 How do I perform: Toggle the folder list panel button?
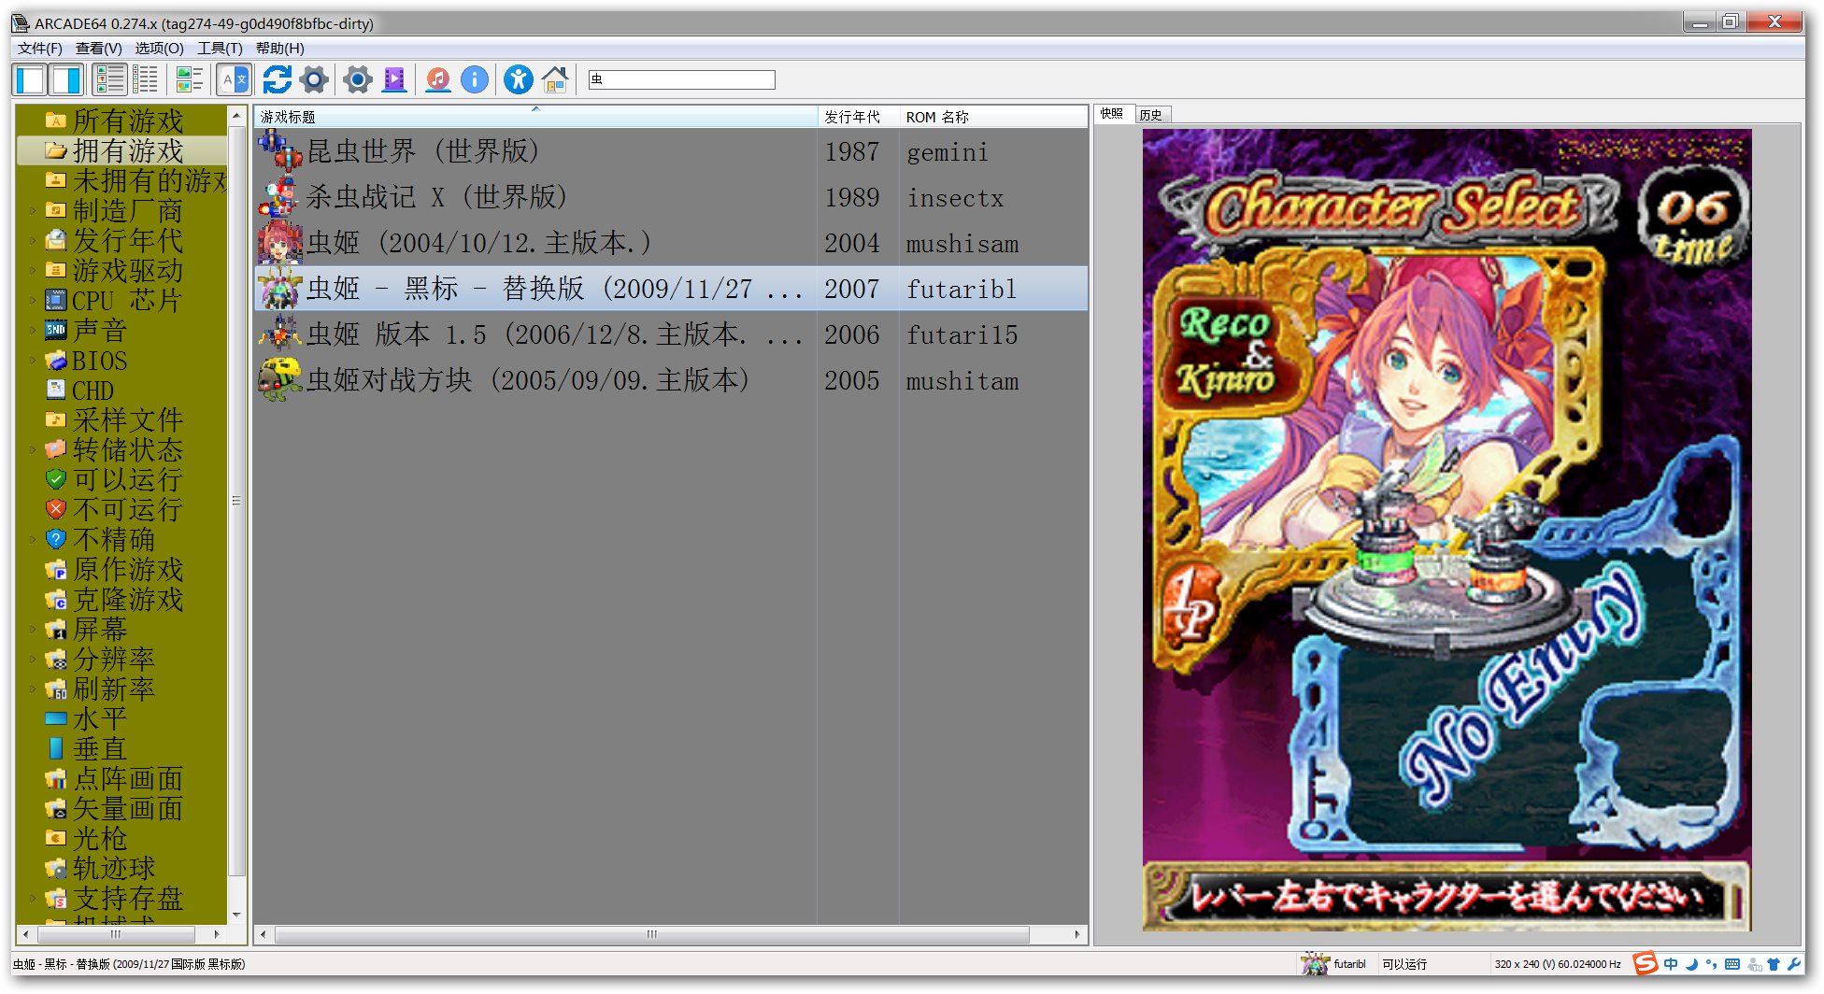(x=31, y=80)
